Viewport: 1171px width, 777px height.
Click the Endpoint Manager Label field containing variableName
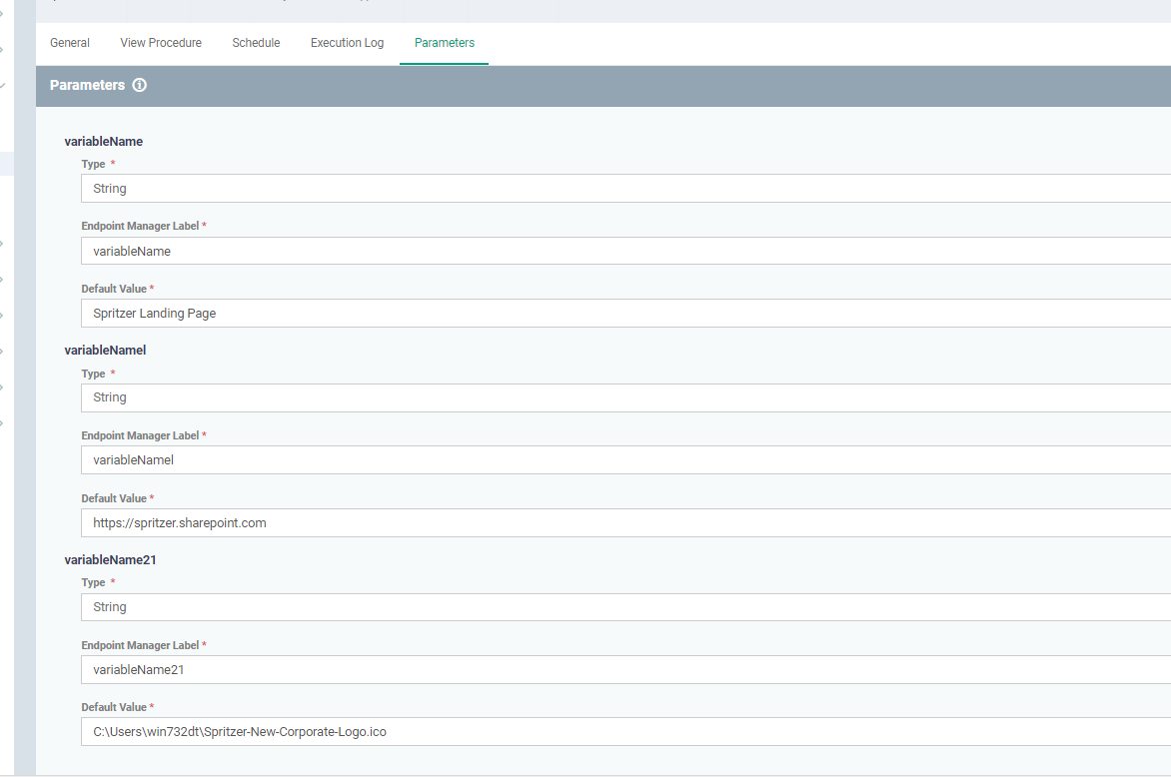pyautogui.click(x=625, y=251)
